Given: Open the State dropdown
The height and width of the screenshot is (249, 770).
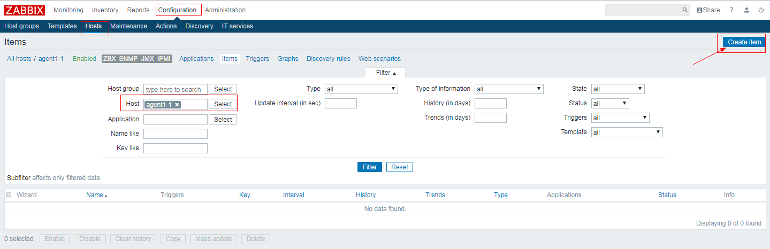Looking at the screenshot, I should pyautogui.click(x=618, y=89).
